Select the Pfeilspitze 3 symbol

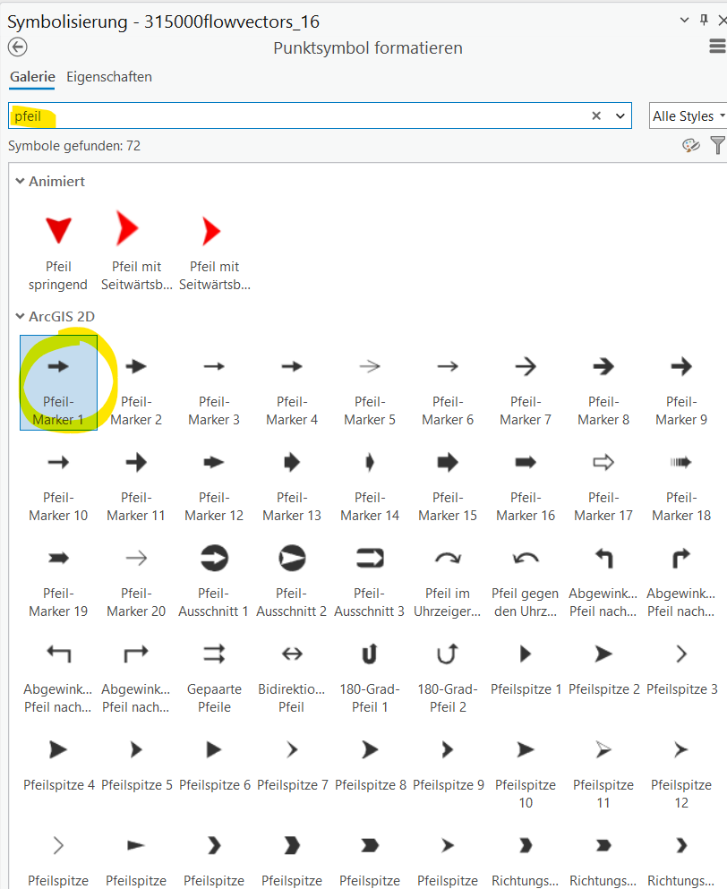(x=681, y=671)
